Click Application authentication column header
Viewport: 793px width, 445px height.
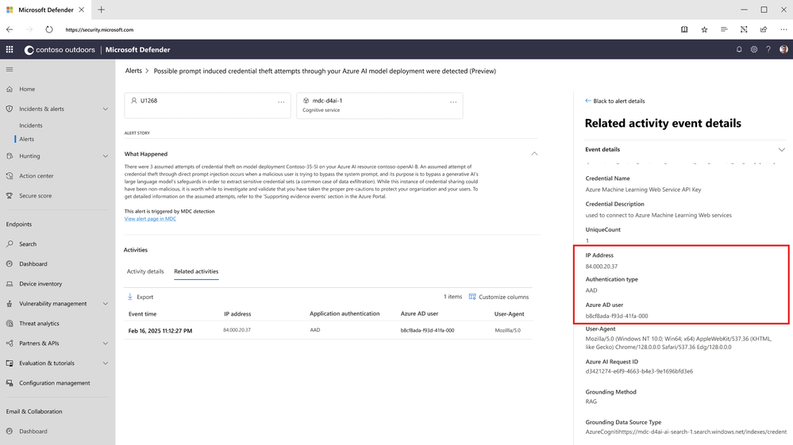pos(345,313)
